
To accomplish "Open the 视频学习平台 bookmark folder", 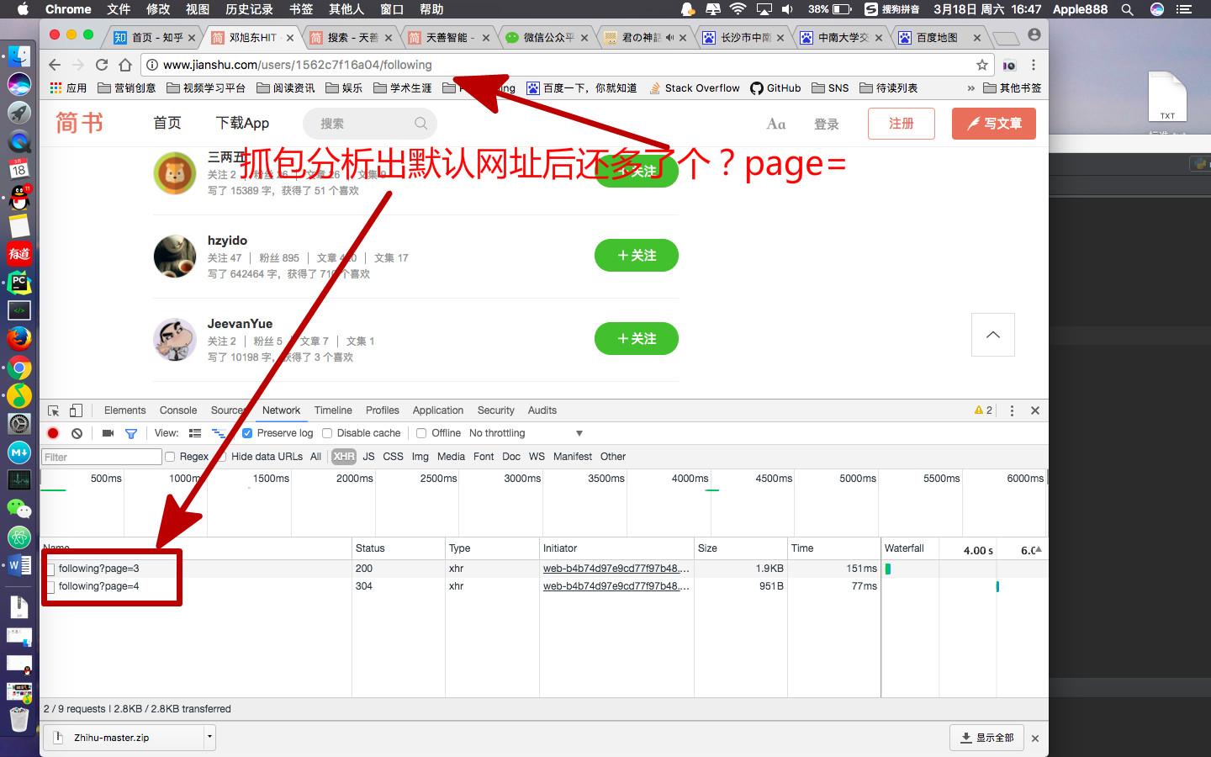I will pyautogui.click(x=206, y=88).
